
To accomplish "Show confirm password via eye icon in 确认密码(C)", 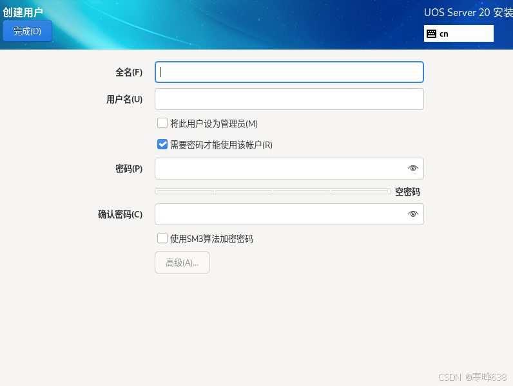I will pyautogui.click(x=413, y=214).
